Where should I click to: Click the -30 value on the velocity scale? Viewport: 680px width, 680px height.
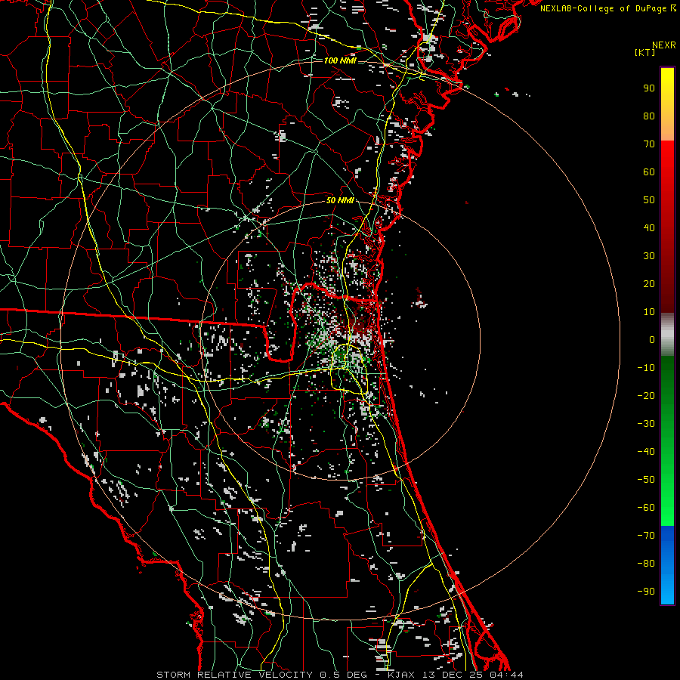(x=646, y=424)
